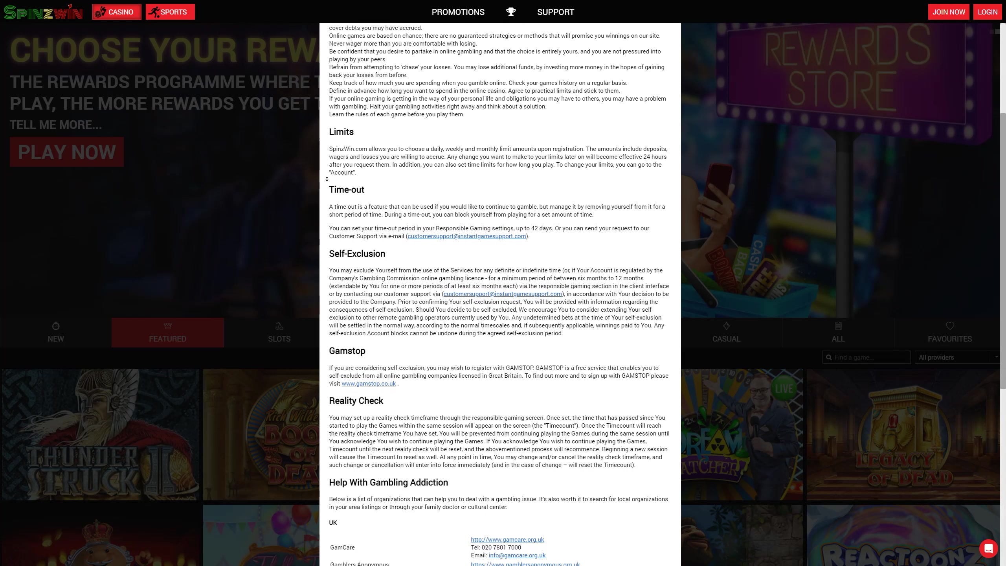This screenshot has height=566, width=1006.
Task: Open the www.gamstop.co.uk link
Action: 368,384
